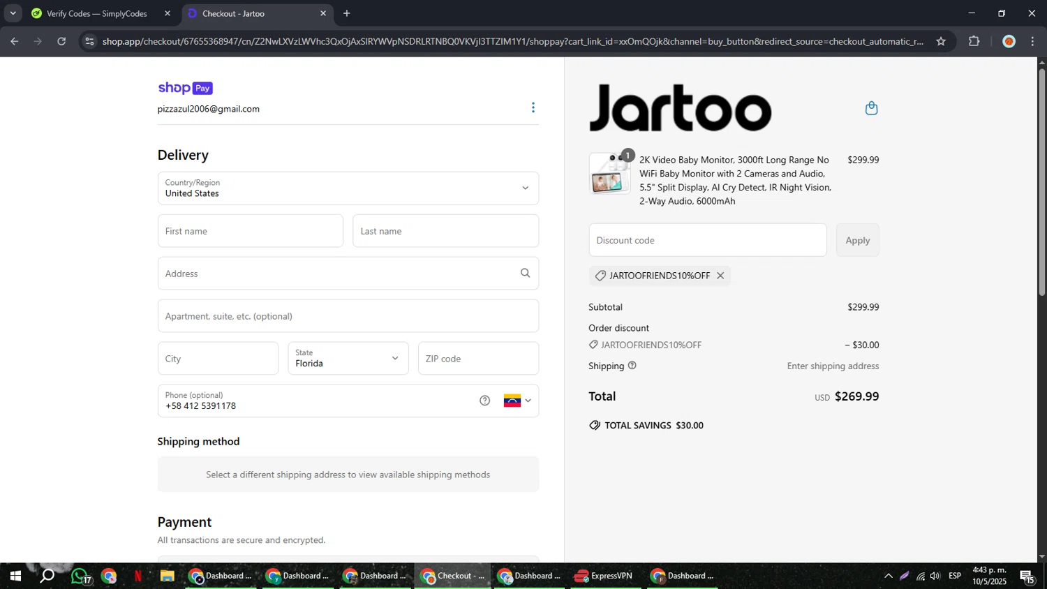The width and height of the screenshot is (1047, 589).
Task: Open Windows taskbar search
Action: tap(47, 576)
